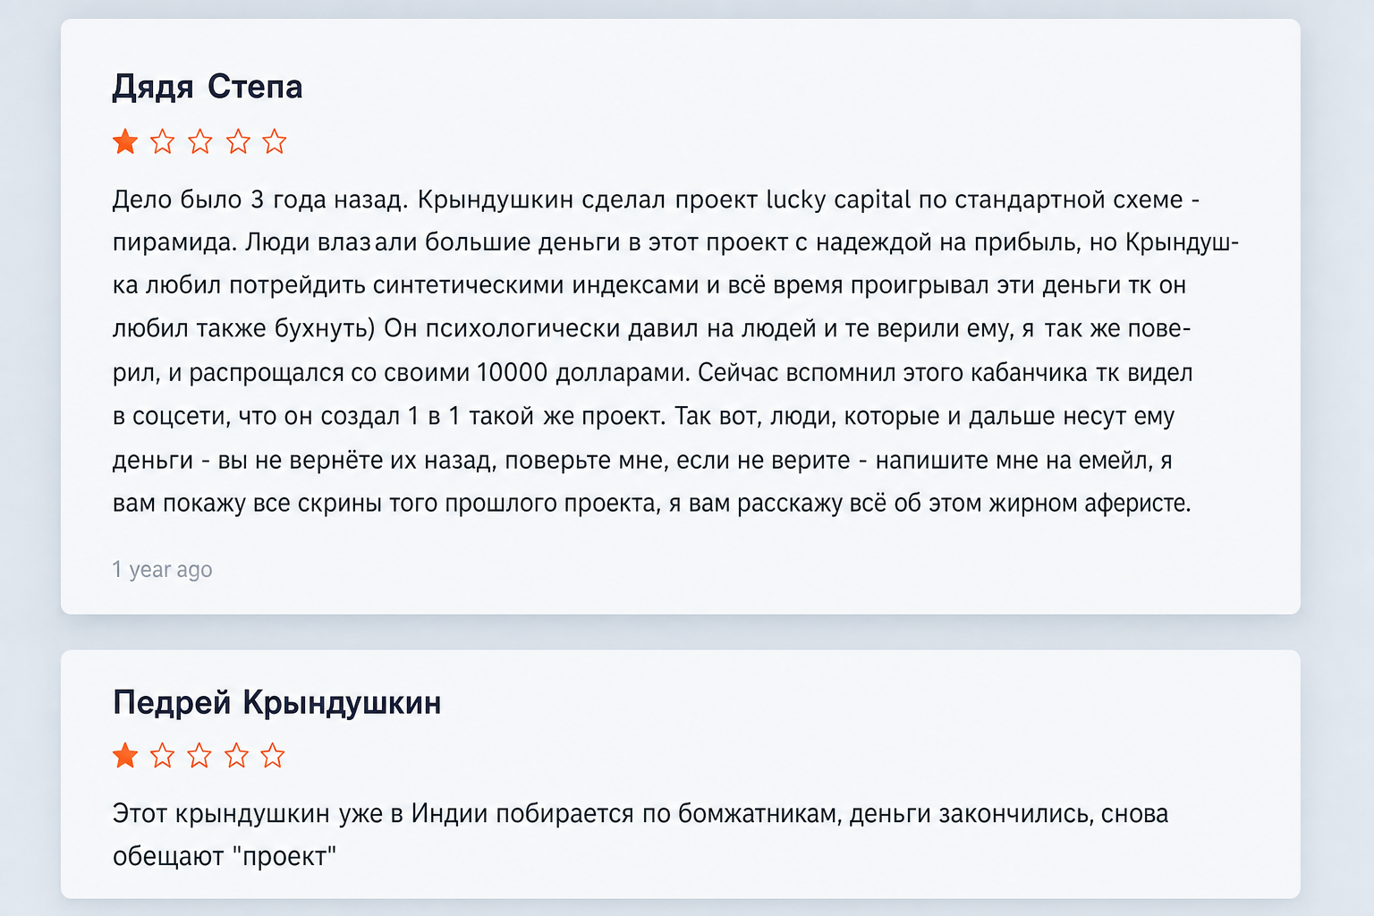Click the fourth star in Педрей Крындушкин review
Viewport: 1374px width, 916px height.
tap(236, 756)
